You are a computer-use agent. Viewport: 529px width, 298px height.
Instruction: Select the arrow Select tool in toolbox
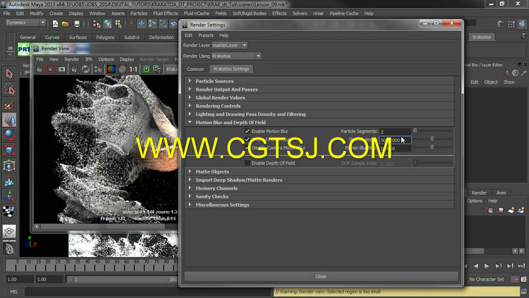pyautogui.click(x=9, y=74)
